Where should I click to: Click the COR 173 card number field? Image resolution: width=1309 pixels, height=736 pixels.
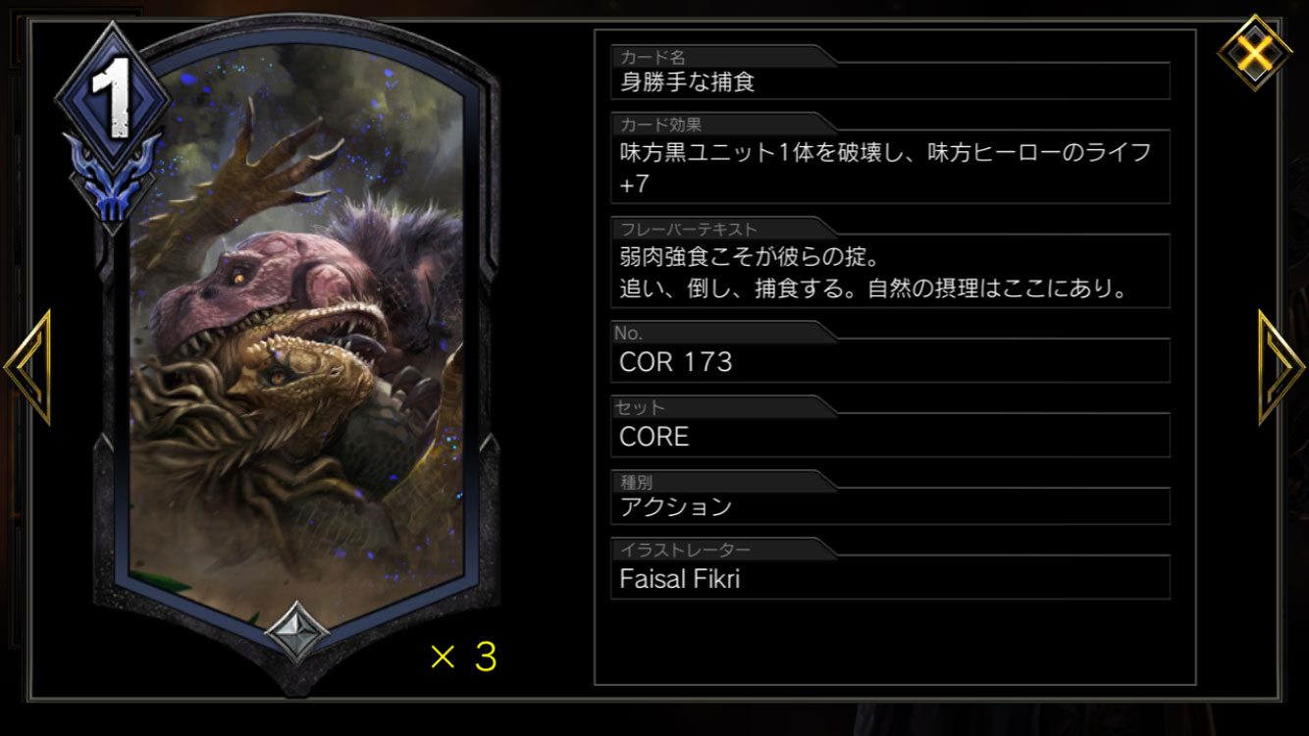(x=890, y=361)
